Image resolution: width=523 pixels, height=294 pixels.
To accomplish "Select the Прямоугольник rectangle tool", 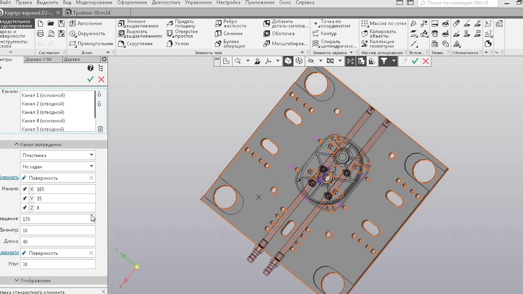I will pyautogui.click(x=91, y=44).
